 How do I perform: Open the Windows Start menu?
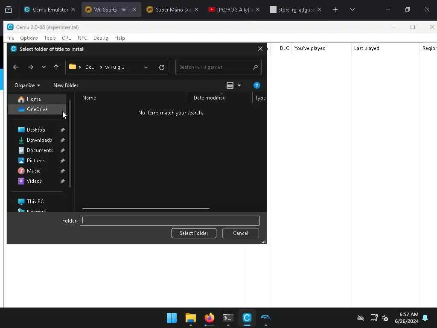[x=172, y=318]
